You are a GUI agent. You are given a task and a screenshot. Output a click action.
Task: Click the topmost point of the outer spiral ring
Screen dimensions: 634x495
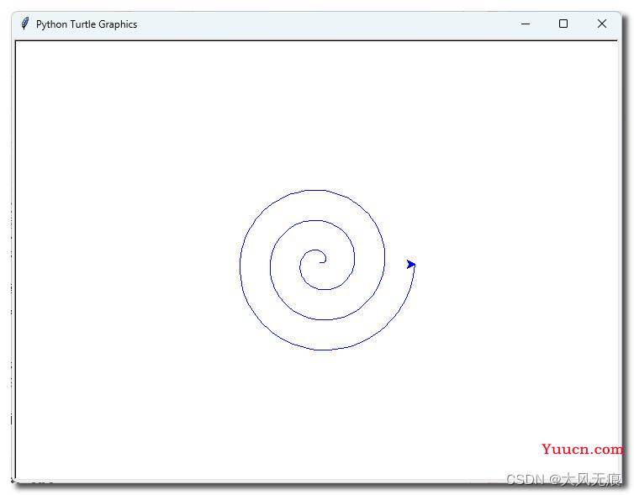314,190
